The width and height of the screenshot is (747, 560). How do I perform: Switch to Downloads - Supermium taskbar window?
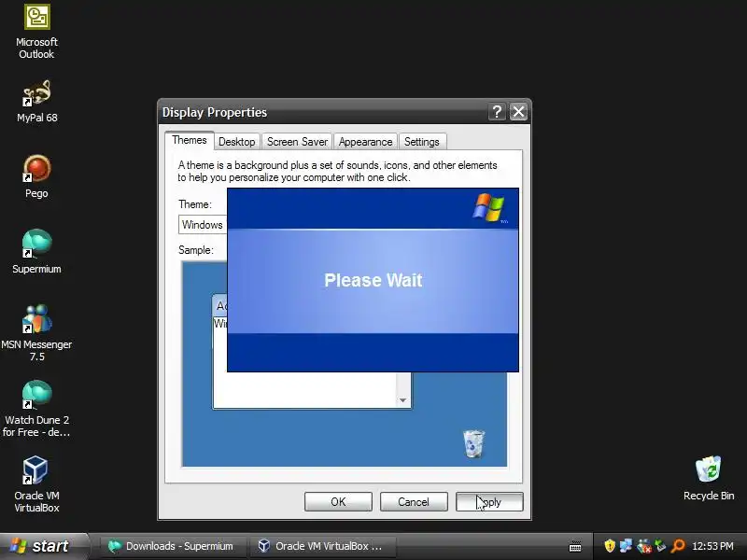pyautogui.click(x=172, y=546)
